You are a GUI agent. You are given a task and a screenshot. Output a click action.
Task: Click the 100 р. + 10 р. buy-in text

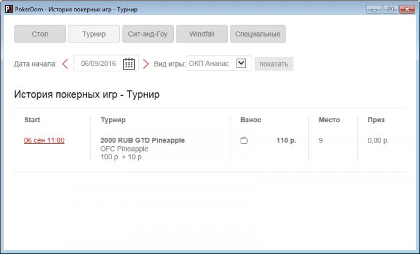pos(122,157)
